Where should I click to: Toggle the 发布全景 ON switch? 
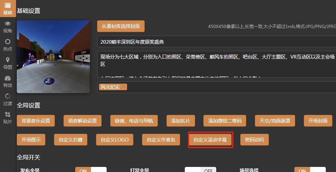pyautogui.click(x=91, y=170)
